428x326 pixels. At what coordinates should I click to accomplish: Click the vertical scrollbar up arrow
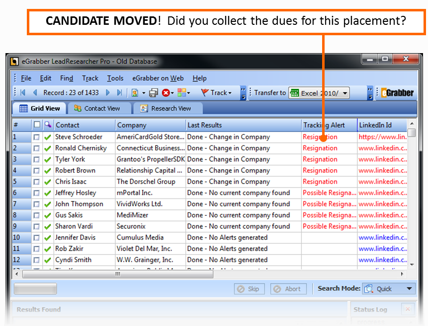[x=412, y=124]
